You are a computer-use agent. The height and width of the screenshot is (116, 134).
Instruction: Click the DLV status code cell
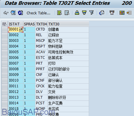point(41,92)
